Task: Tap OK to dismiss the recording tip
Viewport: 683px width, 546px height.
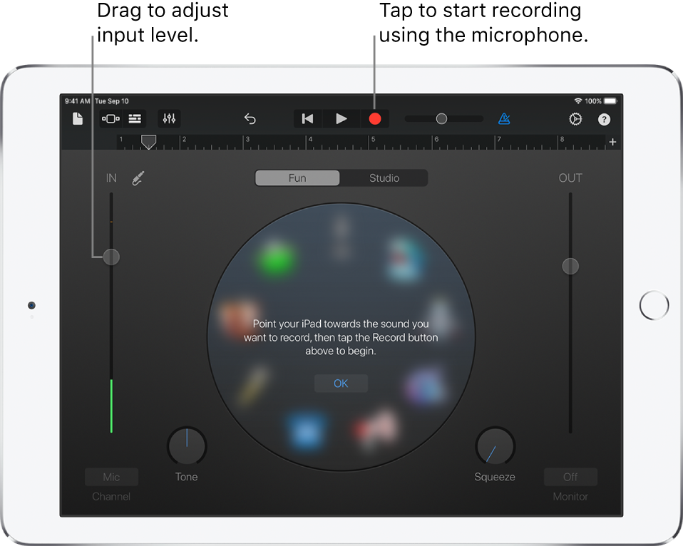Action: pos(341,383)
